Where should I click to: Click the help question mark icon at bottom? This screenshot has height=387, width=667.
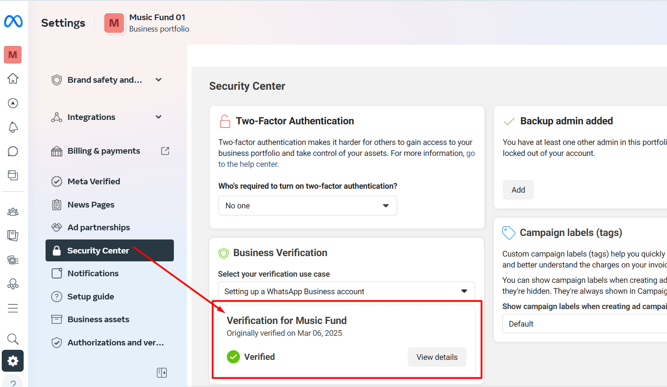(13, 382)
